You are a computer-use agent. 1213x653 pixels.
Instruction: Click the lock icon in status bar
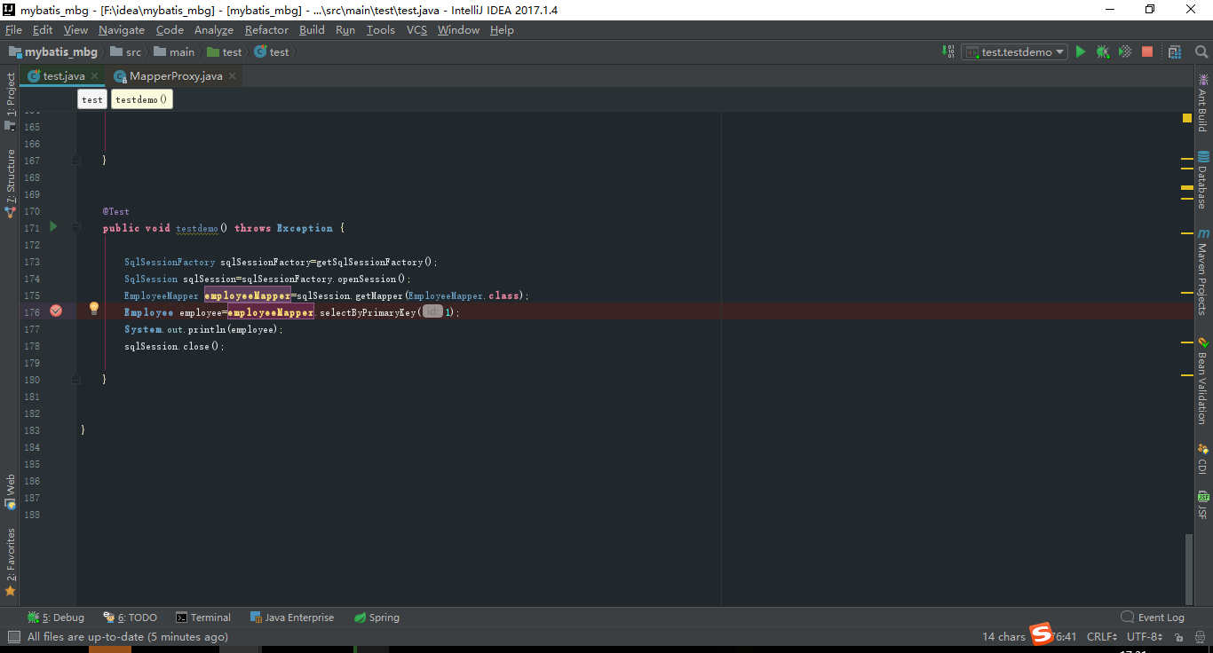pos(1179,636)
